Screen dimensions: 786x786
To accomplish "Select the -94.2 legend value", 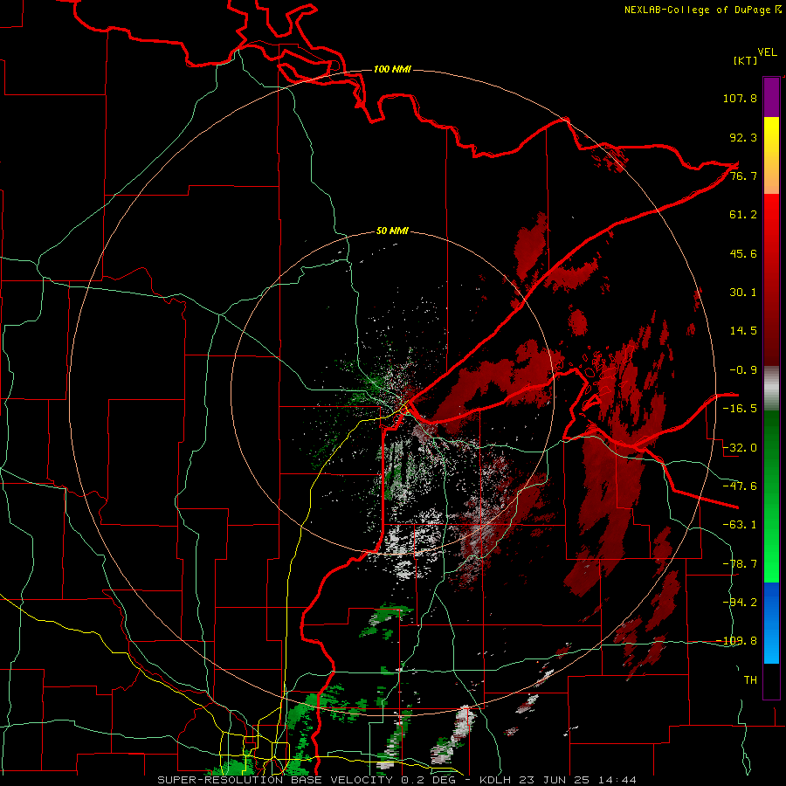I will click(x=740, y=603).
